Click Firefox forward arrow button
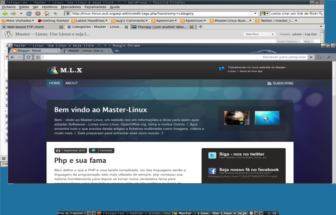Screen dimensions: 336x215 [x=14, y=13]
